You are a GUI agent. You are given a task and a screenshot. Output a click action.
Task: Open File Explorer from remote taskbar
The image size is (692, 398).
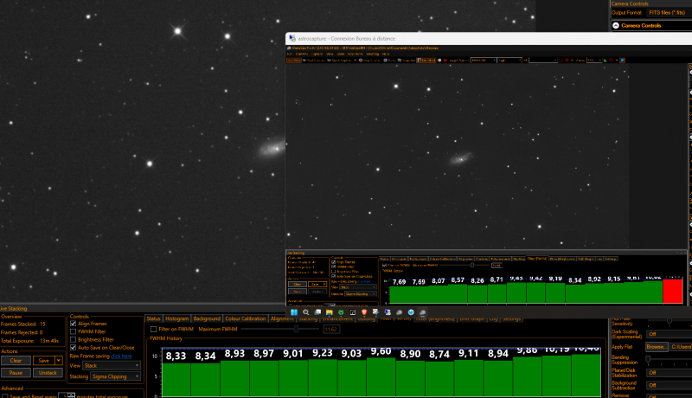tap(330, 312)
